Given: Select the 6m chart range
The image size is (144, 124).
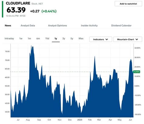Looking at the screenshot, I should pyautogui.click(x=38, y=38).
